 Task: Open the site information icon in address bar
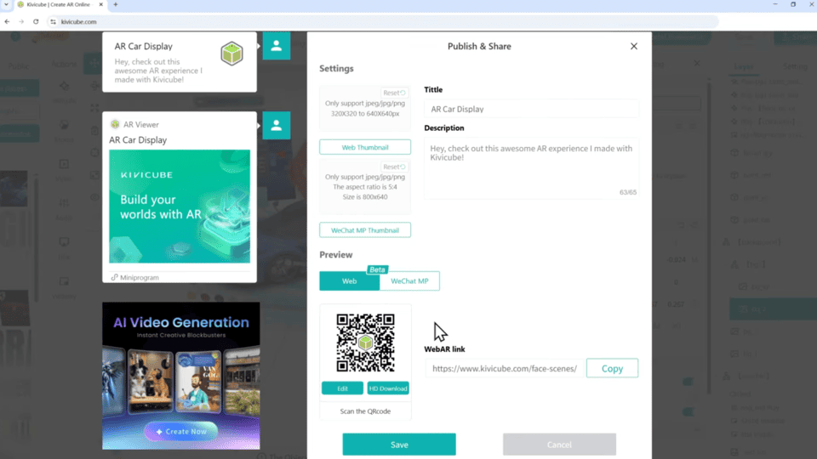point(53,21)
